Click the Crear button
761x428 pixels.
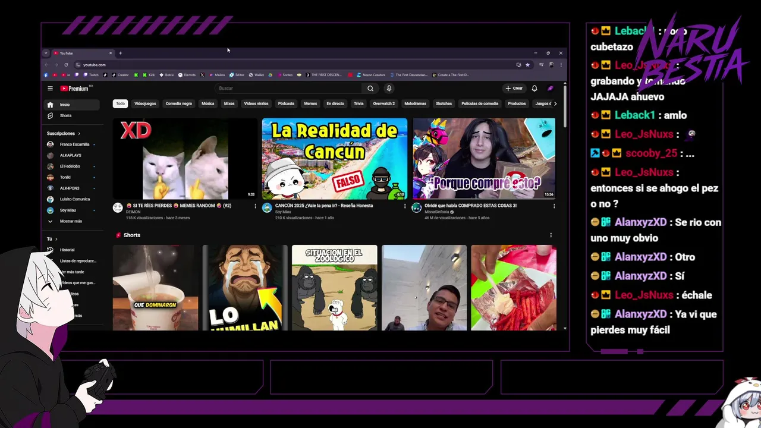[x=514, y=89]
